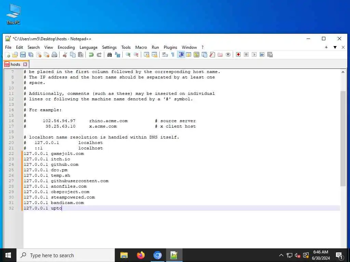This screenshot has height=262, width=350.
Task: Open the Document List panel icon
Action: point(204,55)
